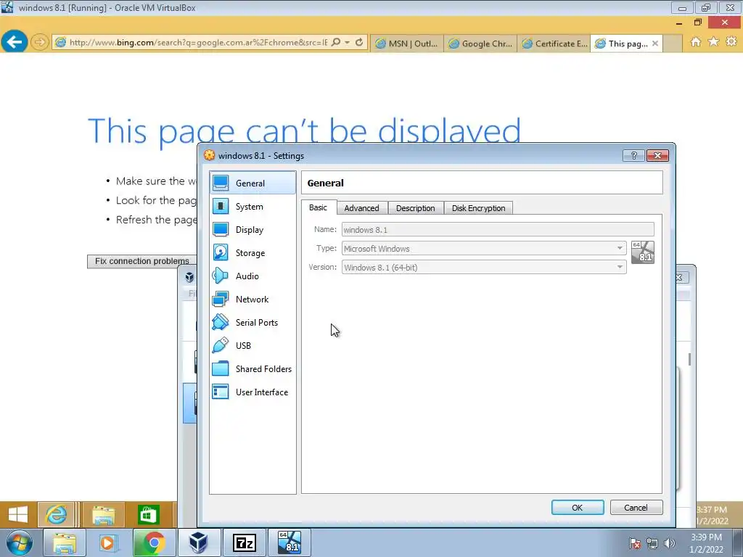Viewport: 743px width, 557px height.
Task: Switch to the Basic tab
Action: [x=318, y=207]
